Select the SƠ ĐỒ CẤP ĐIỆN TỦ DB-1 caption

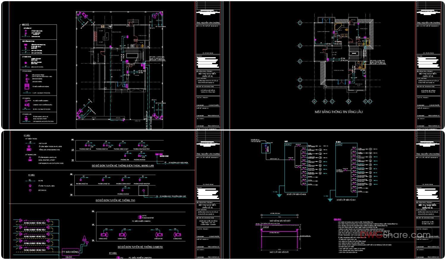click(x=346, y=200)
